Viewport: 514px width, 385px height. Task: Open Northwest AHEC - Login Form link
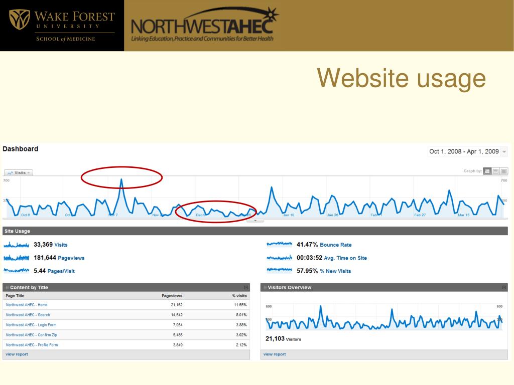pyautogui.click(x=31, y=325)
